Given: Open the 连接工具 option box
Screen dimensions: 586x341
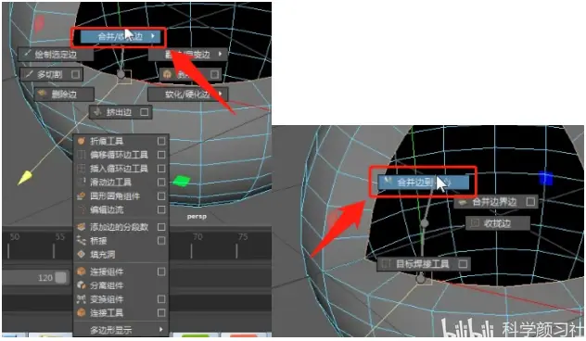Looking at the screenshot, I should pyautogui.click(x=161, y=312).
